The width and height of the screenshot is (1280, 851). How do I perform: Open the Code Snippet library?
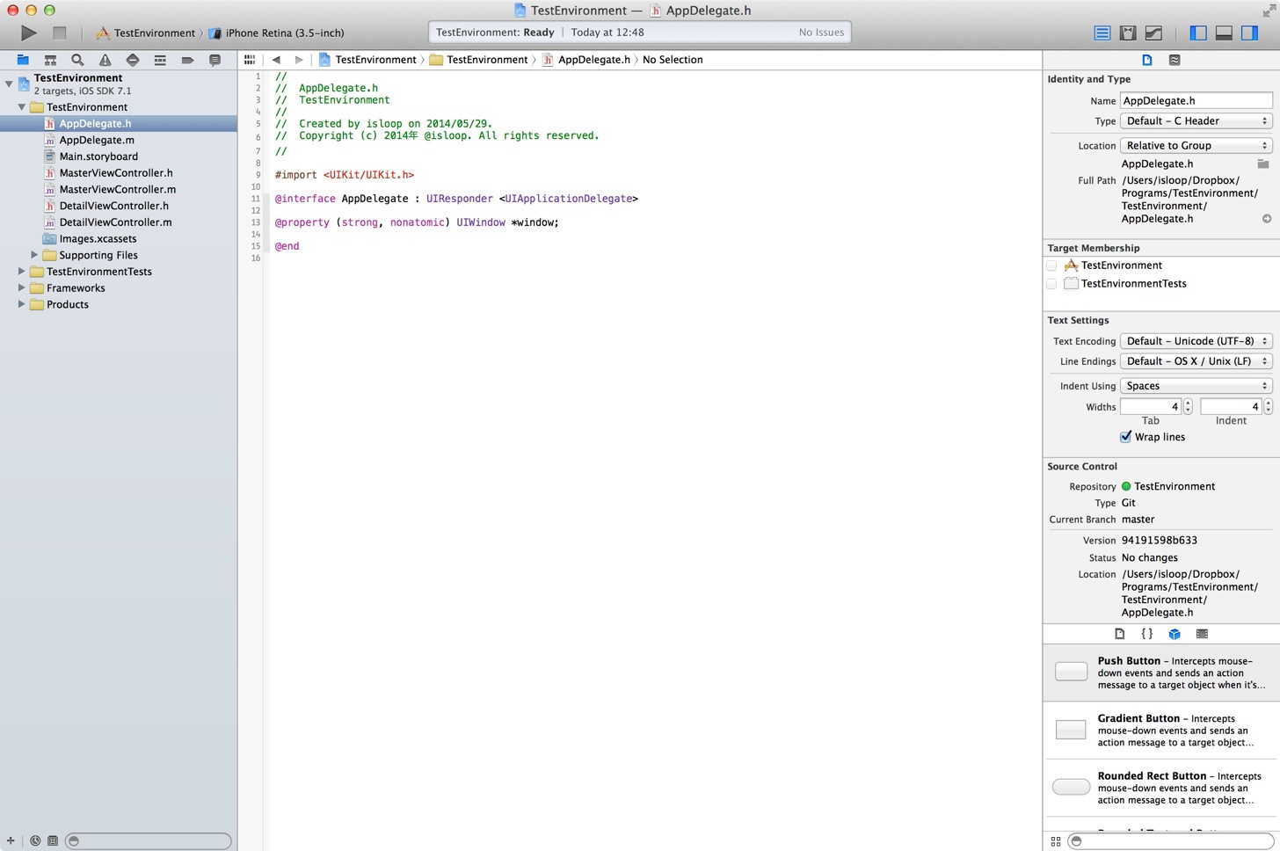[1146, 634]
